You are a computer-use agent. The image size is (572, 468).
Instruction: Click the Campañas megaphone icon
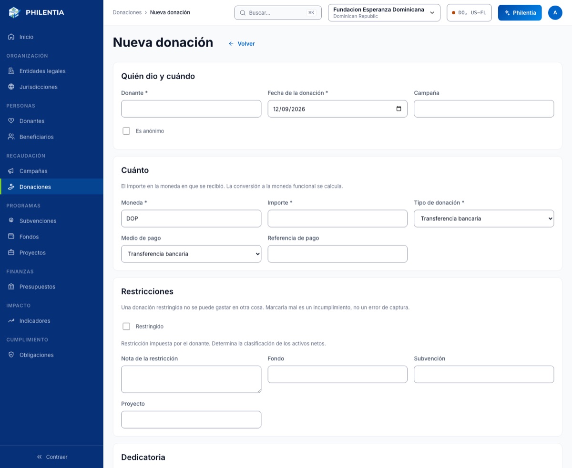point(11,171)
